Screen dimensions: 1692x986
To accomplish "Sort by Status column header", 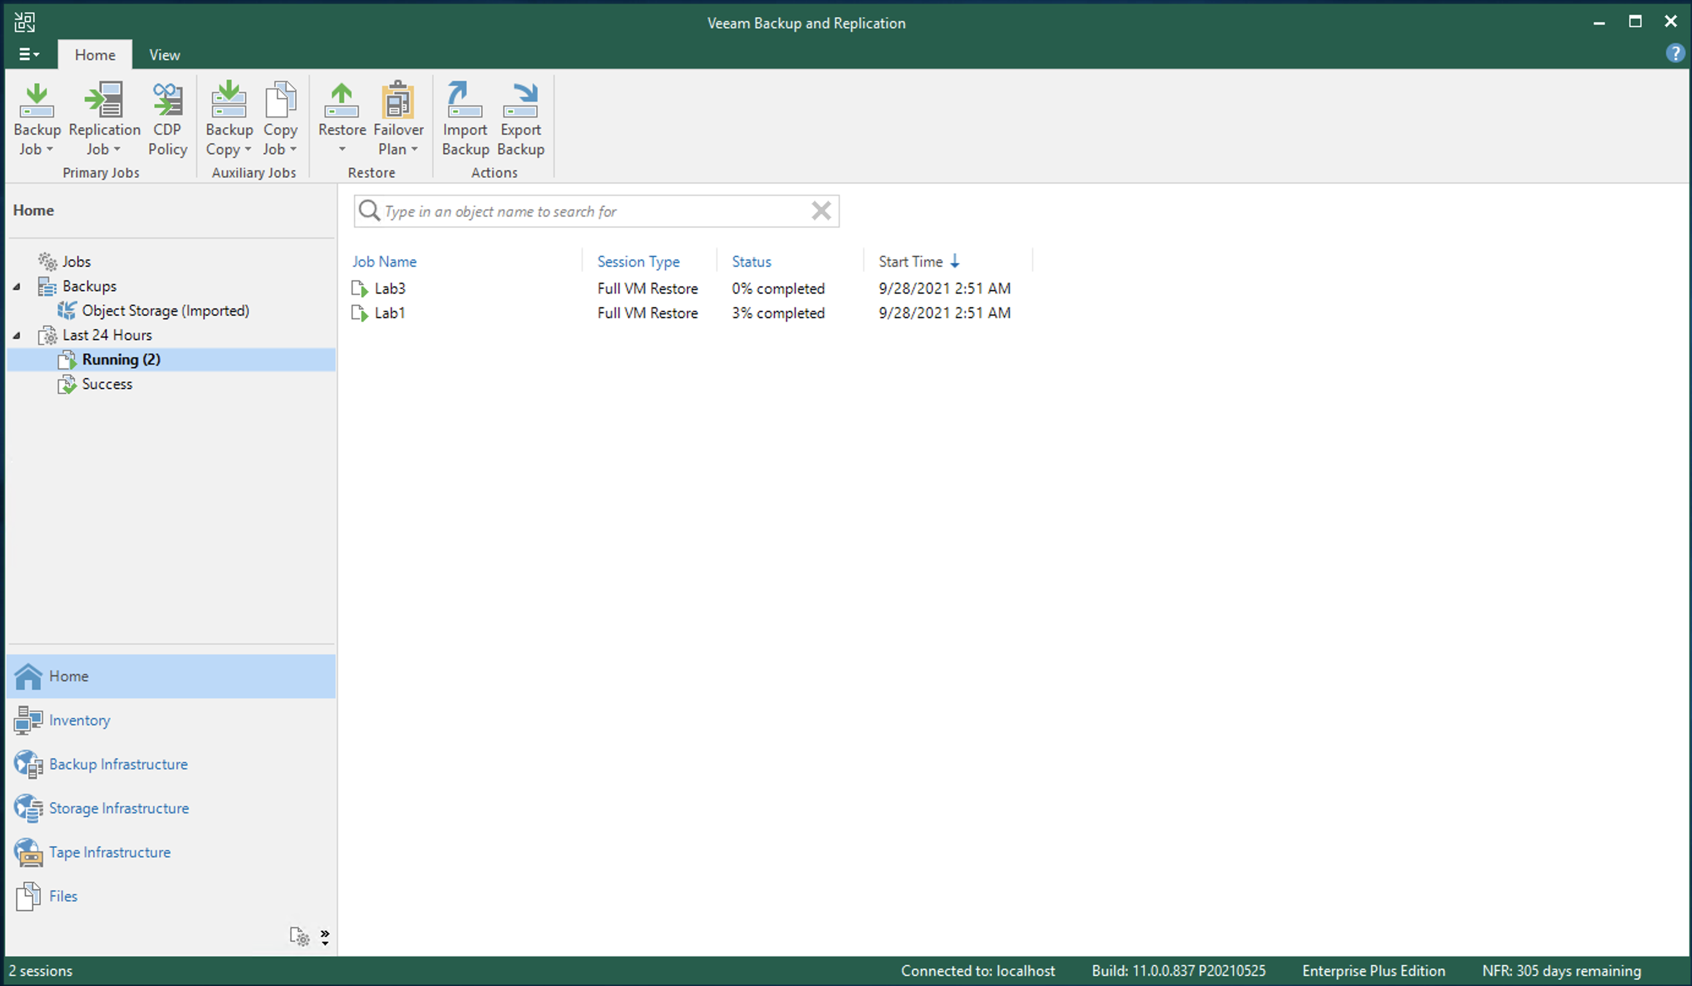I will coord(751,262).
